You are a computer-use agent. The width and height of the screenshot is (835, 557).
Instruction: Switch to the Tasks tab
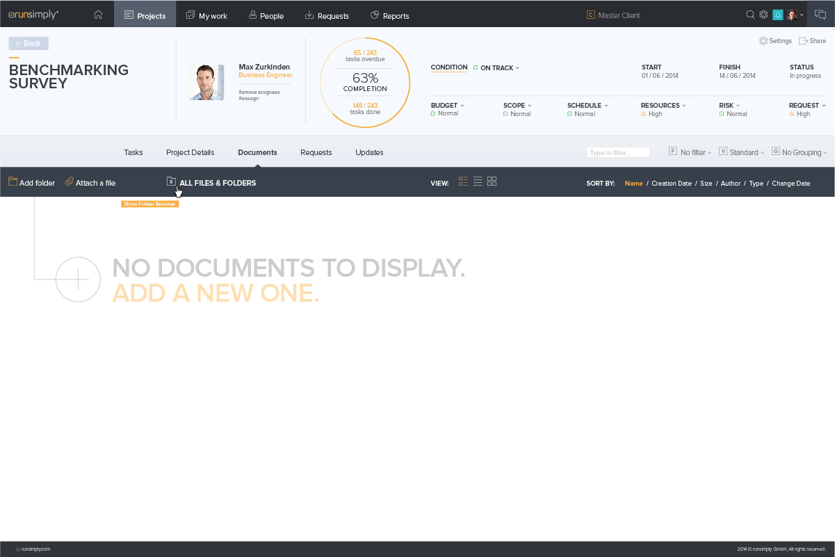tap(133, 152)
